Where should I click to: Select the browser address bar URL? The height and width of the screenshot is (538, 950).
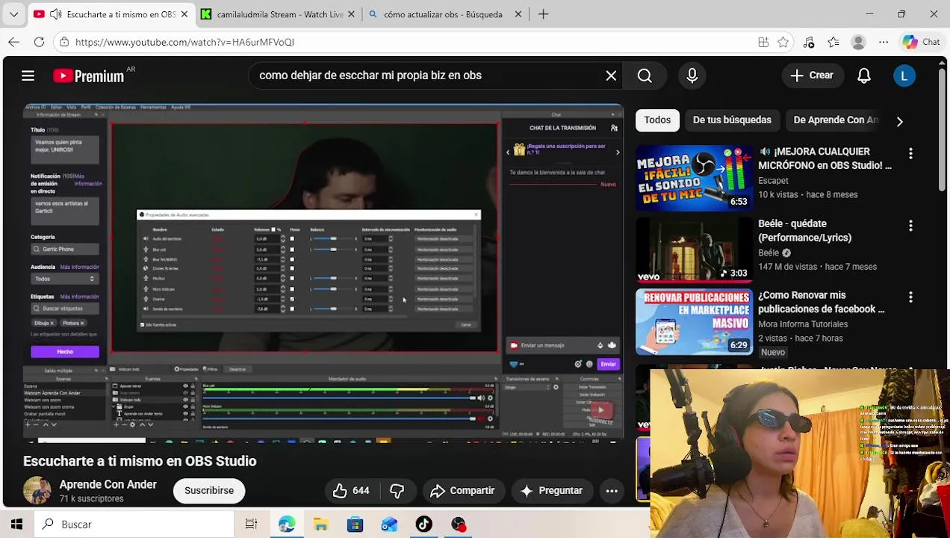point(184,42)
